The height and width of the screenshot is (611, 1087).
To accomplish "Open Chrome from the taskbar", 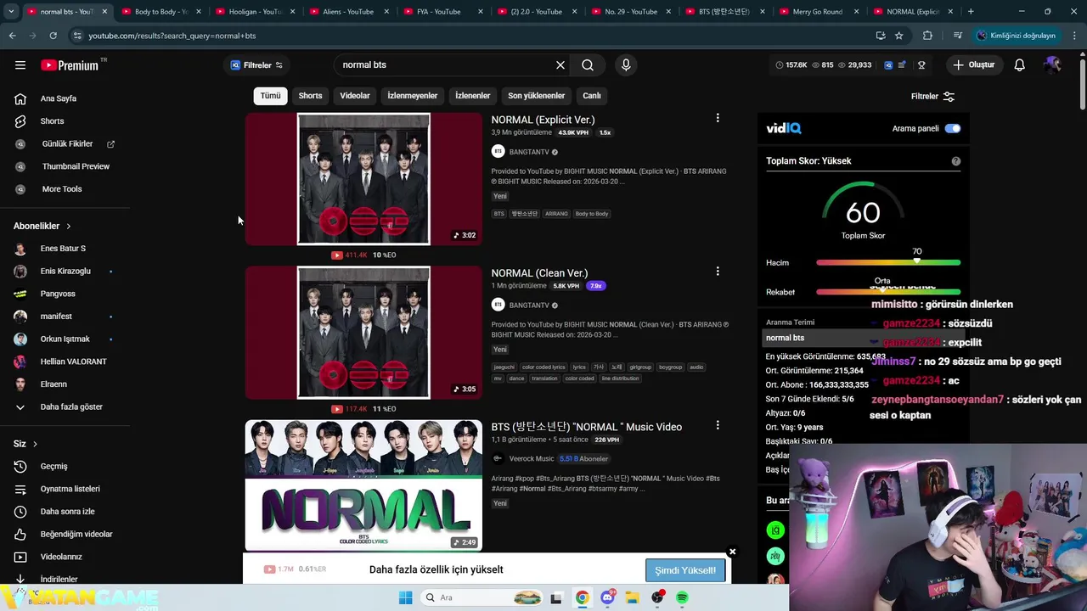I will (x=582, y=597).
